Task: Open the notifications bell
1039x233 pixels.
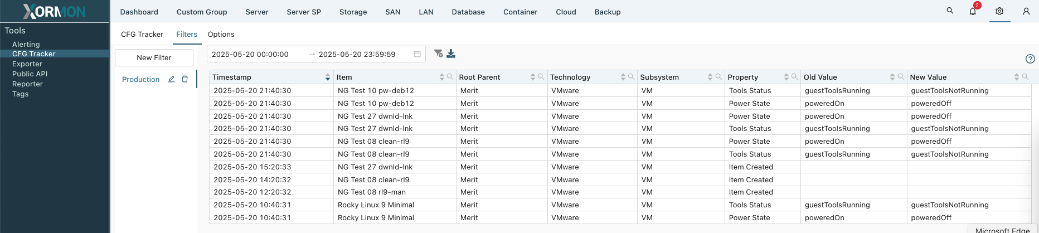Action: pos(973,11)
